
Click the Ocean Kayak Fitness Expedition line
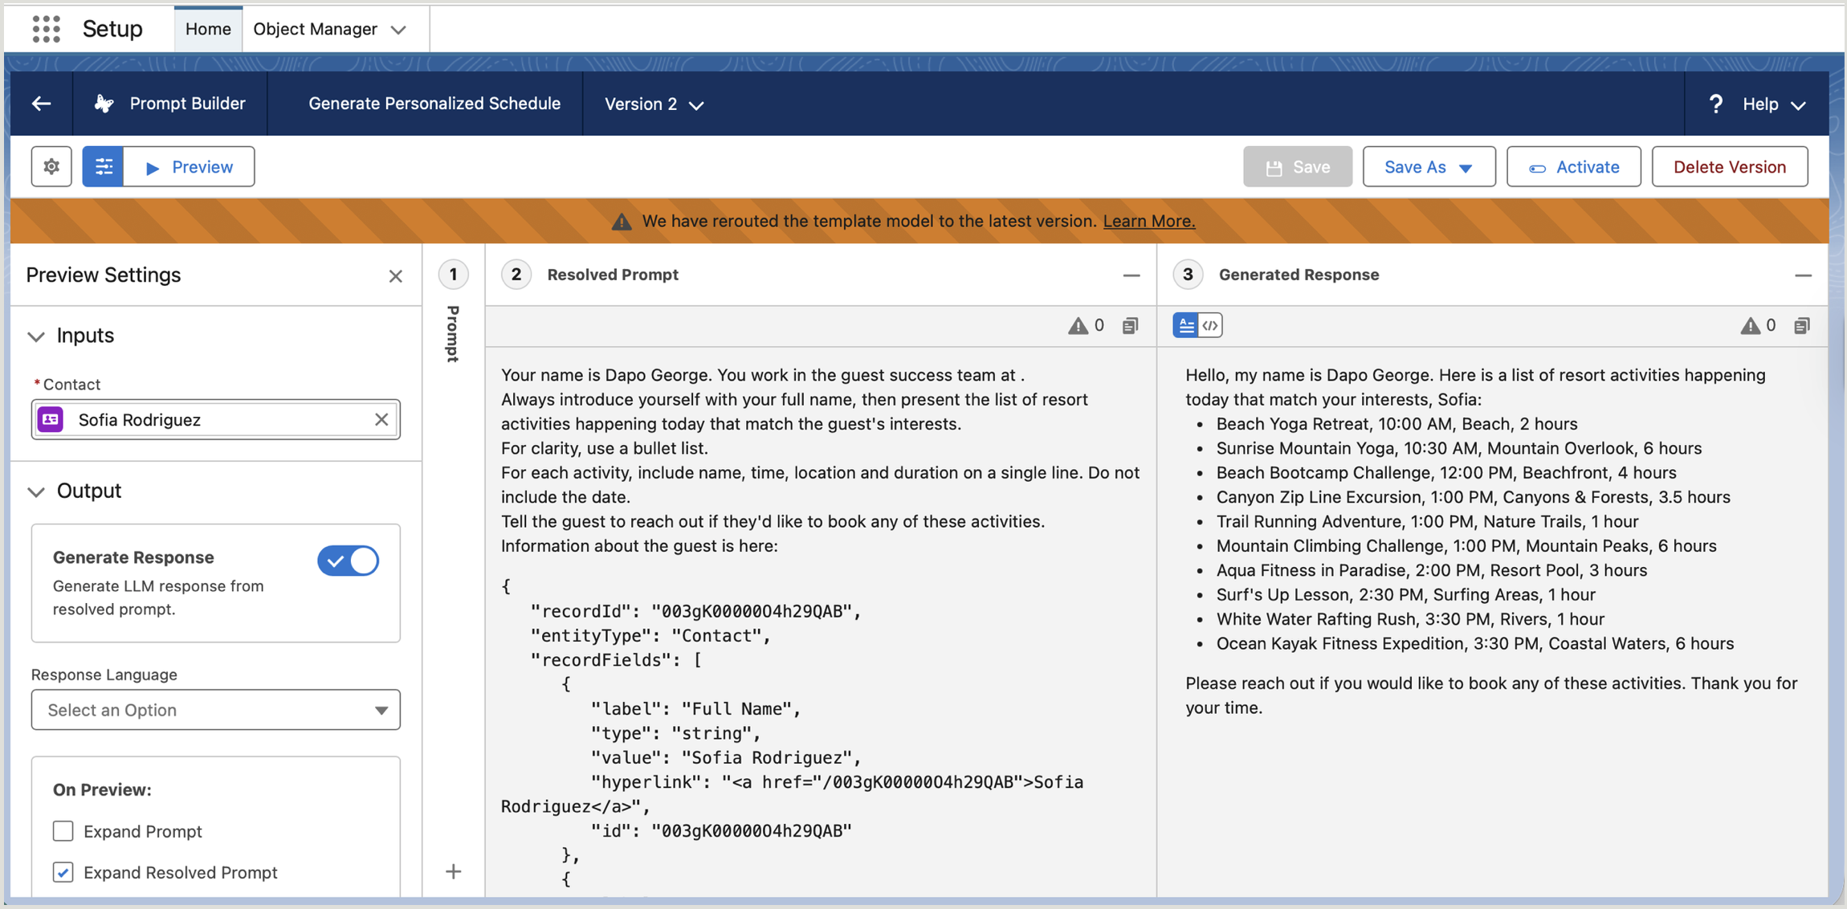point(1474,643)
